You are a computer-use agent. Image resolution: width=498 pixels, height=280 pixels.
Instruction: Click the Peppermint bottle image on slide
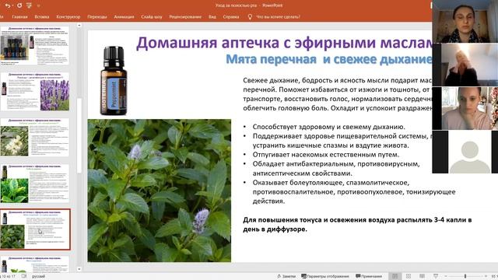tap(114, 81)
